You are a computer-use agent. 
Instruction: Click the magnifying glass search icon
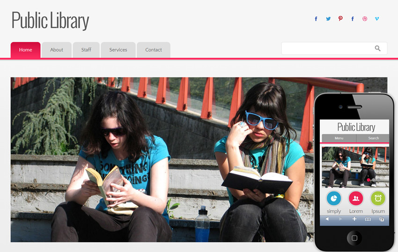coord(378,48)
